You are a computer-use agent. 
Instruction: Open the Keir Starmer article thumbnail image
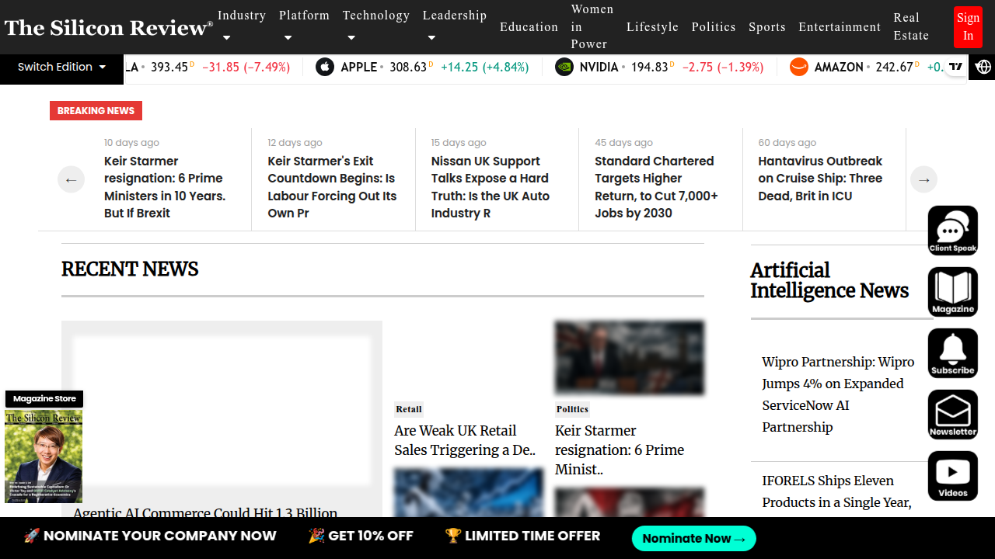[x=630, y=358]
